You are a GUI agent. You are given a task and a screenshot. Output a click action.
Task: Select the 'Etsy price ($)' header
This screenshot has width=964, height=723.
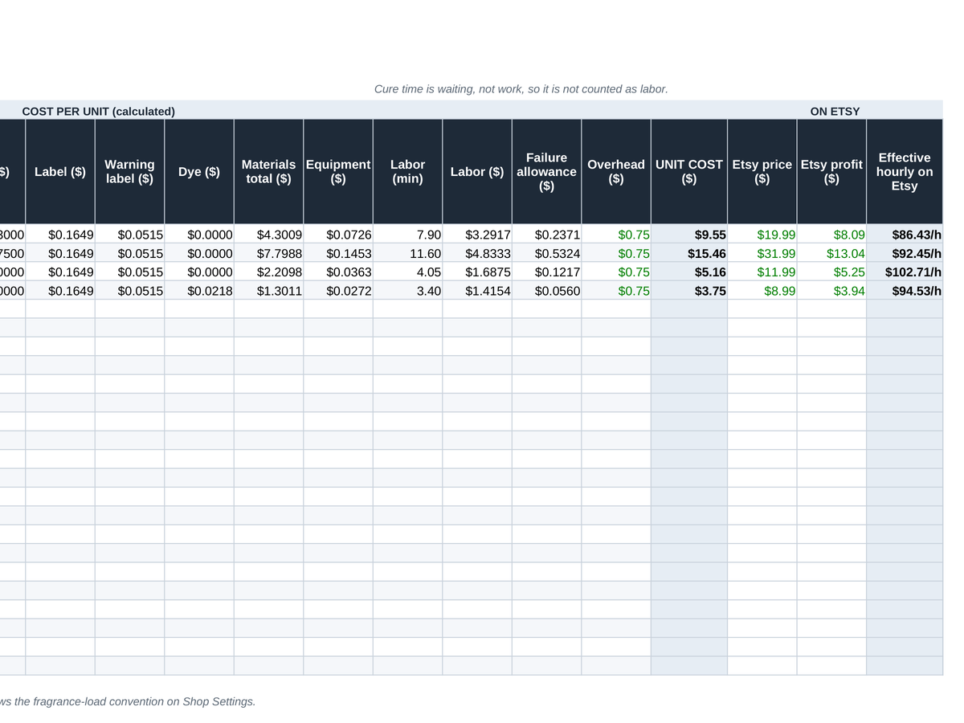(762, 172)
